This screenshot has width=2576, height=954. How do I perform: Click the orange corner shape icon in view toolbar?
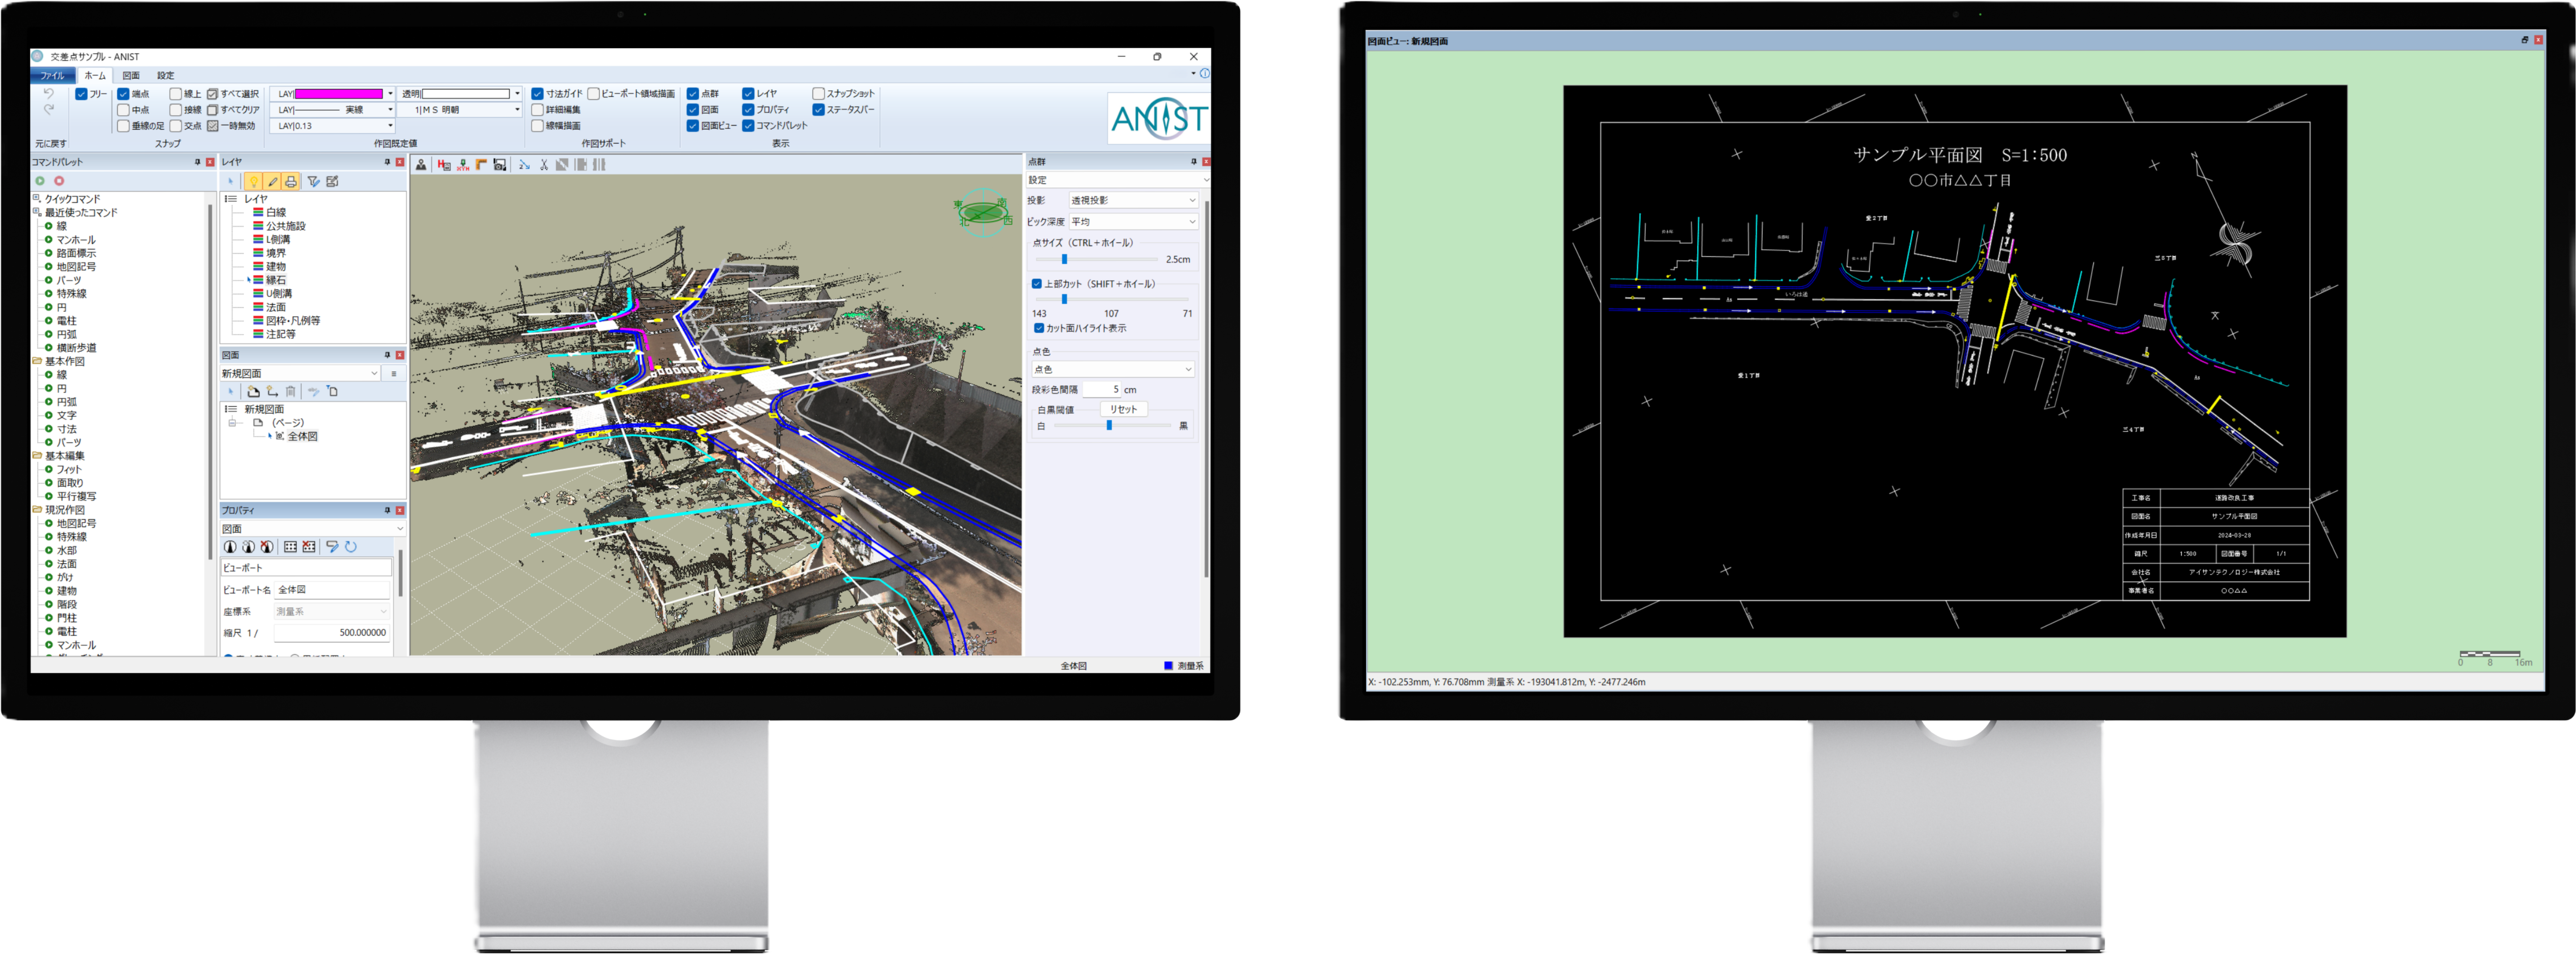[481, 165]
